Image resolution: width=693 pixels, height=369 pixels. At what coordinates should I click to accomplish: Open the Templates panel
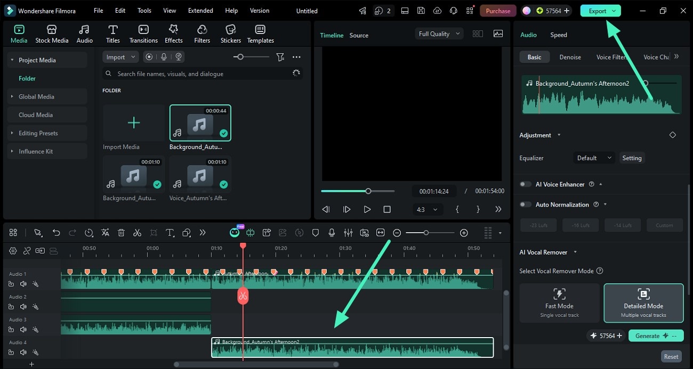[260, 34]
